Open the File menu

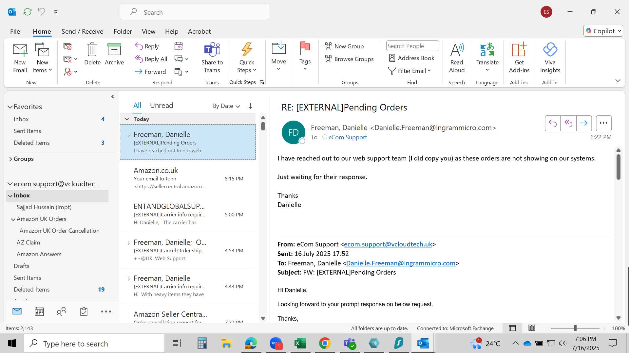pyautogui.click(x=15, y=31)
